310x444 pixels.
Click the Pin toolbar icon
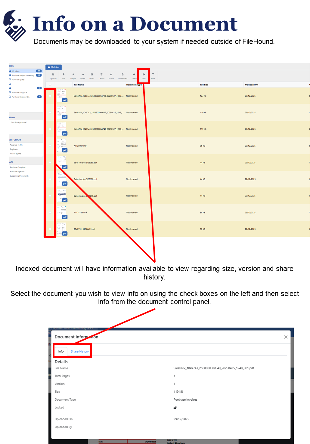64,74
